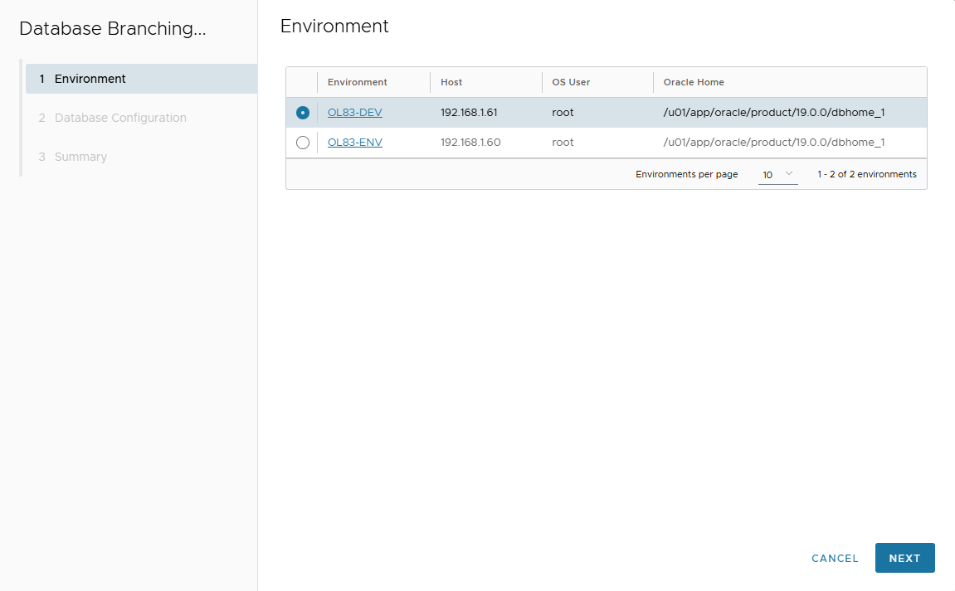Expand the page size selector showing 10

pyautogui.click(x=777, y=174)
